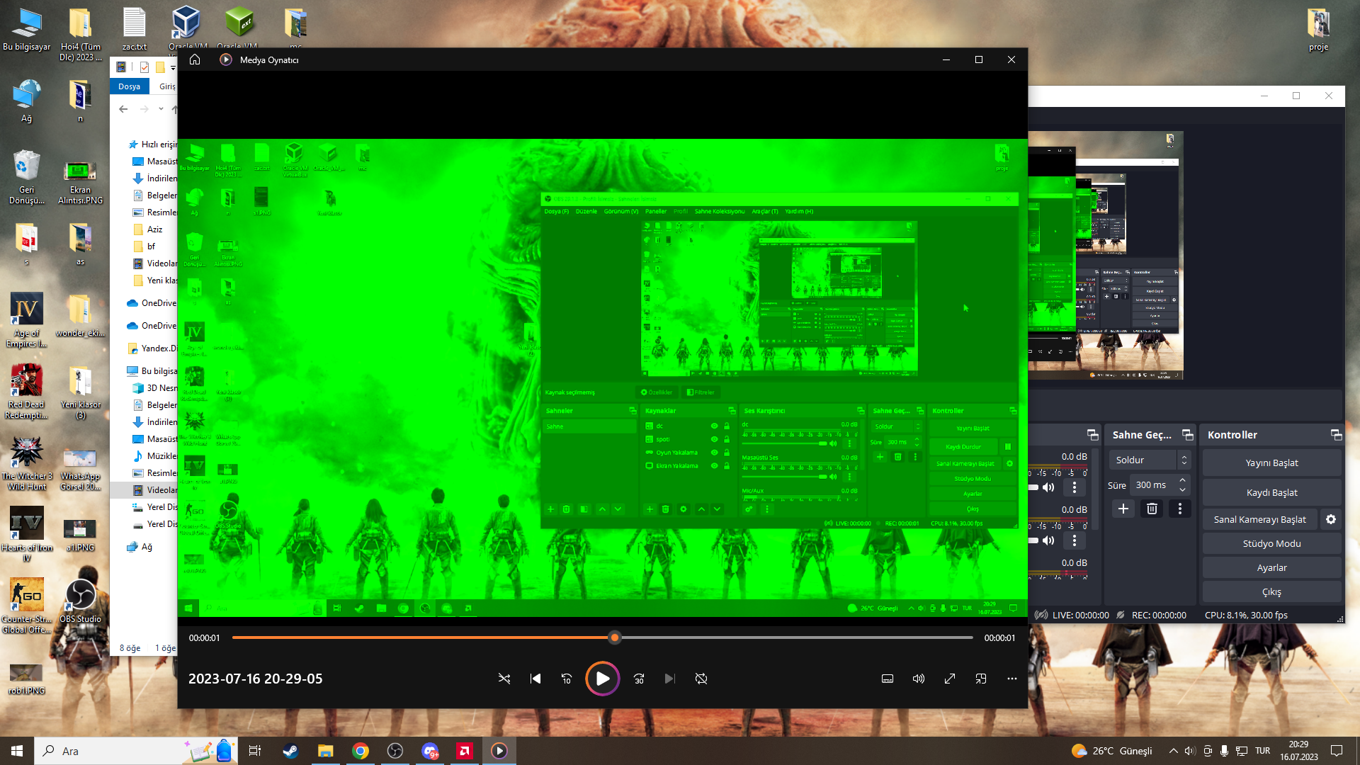1360x765 pixels.
Task: Toggle repeat mode in media player
Action: coord(701,679)
